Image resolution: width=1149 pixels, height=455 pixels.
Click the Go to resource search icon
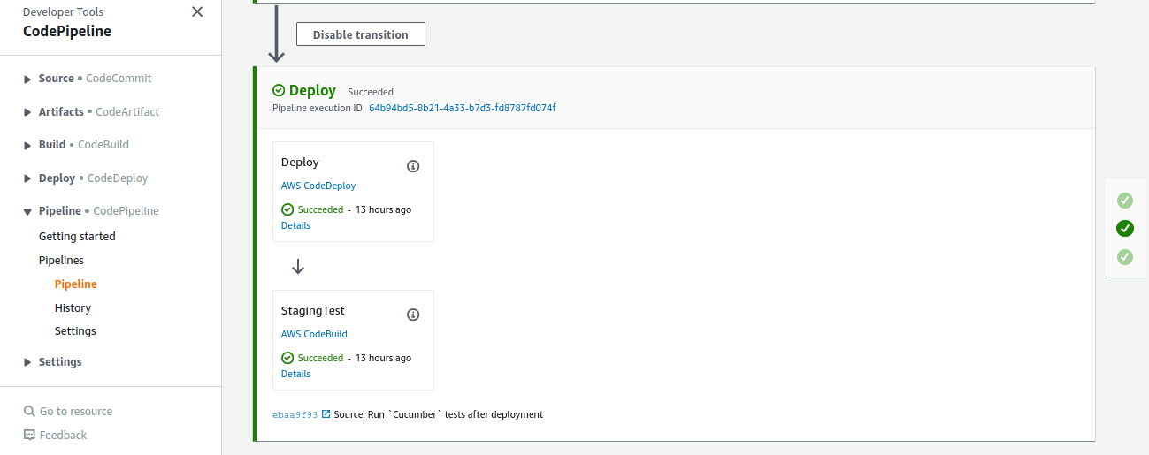point(29,412)
